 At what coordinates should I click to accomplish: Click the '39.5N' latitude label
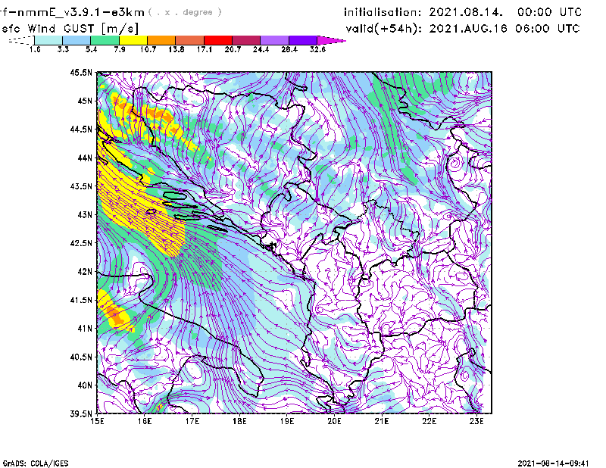[81, 413]
